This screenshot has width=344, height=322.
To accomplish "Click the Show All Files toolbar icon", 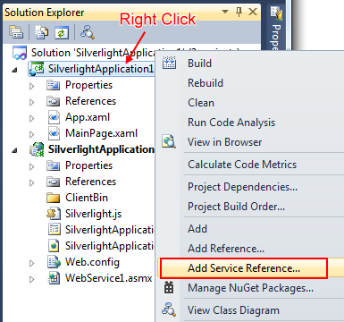I will (41, 32).
